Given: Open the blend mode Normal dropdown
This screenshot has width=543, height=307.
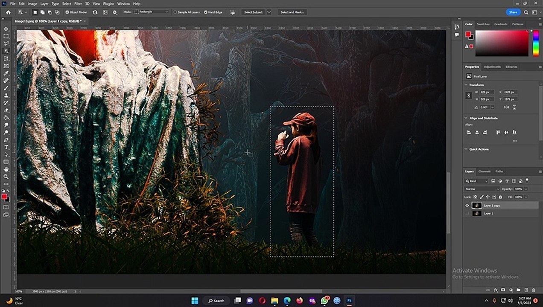Looking at the screenshot, I should [x=482, y=189].
